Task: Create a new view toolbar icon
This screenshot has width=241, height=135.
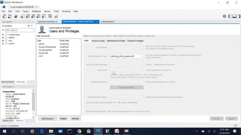Action: 33,16
